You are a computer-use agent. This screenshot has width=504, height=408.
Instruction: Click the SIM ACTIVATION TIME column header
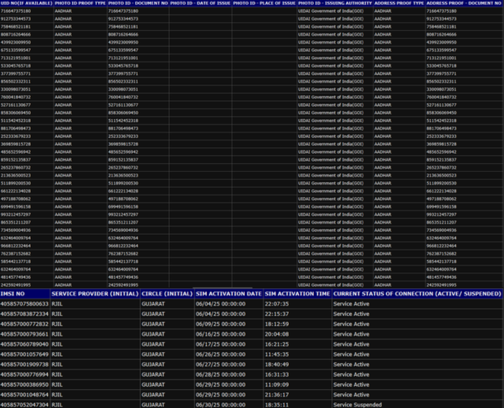pyautogui.click(x=297, y=294)
